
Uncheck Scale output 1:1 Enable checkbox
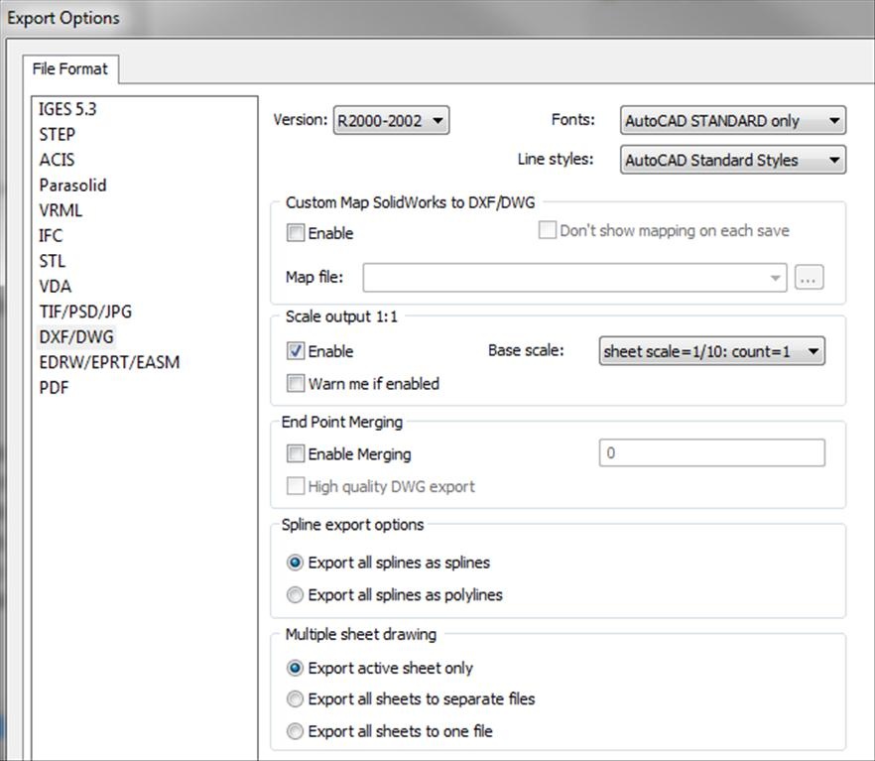(x=296, y=351)
